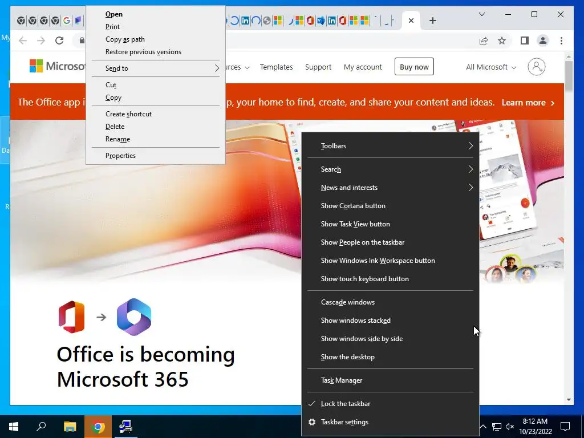Choose Open in the file context menu
Viewport: 584px width, 438px height.
pyautogui.click(x=155, y=14)
